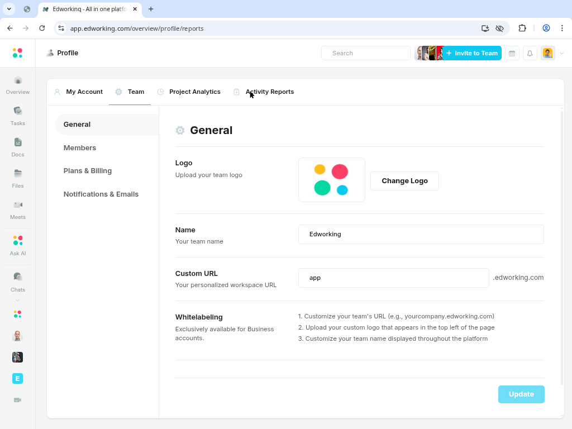Select Members in the team menu

coord(80,148)
